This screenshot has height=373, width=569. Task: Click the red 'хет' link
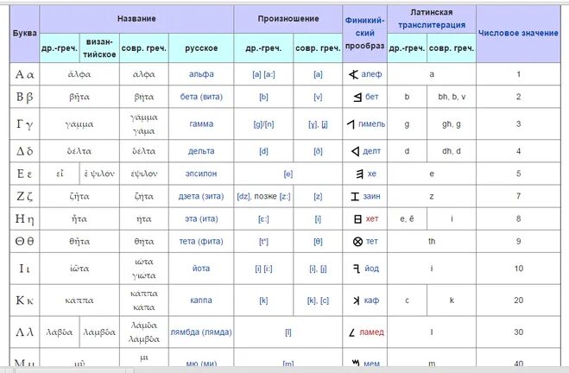(x=372, y=219)
